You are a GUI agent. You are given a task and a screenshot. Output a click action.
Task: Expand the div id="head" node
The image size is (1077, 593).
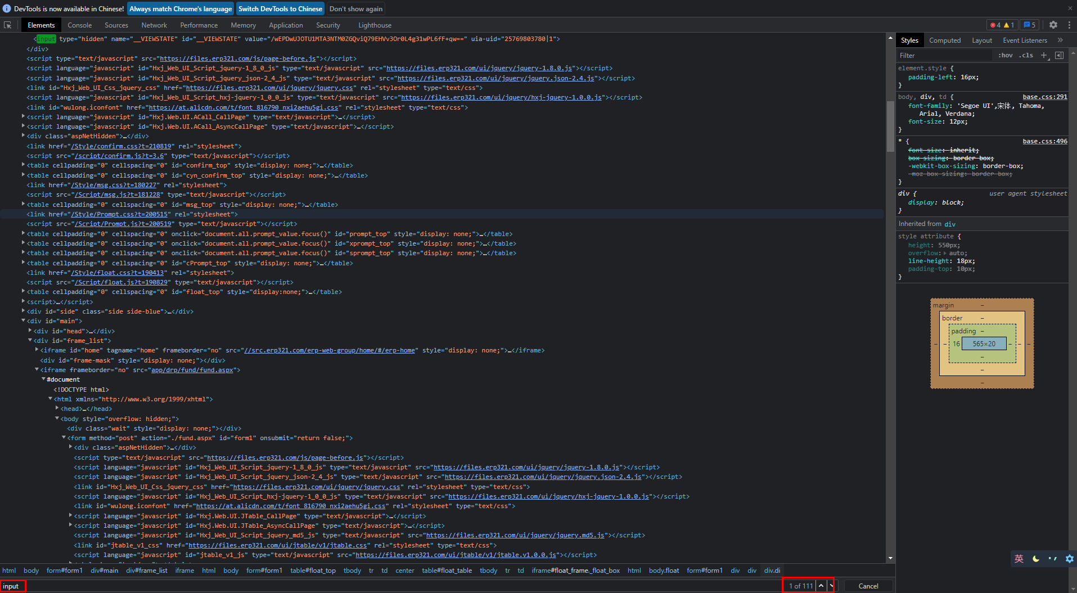coord(30,331)
